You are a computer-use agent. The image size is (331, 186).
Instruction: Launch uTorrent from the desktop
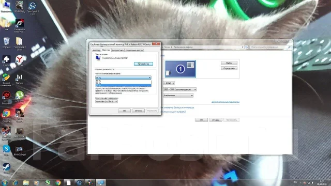click(x=20, y=97)
